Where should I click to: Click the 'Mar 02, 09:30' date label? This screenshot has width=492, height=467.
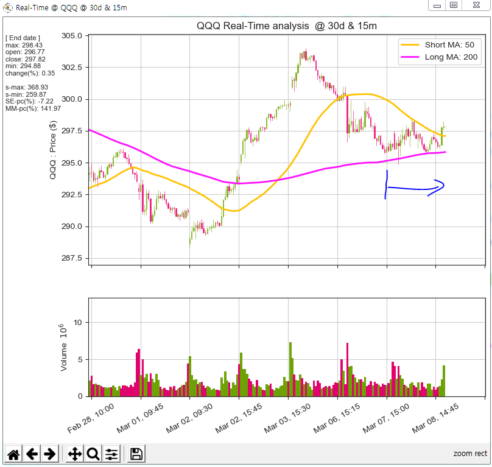click(189, 419)
